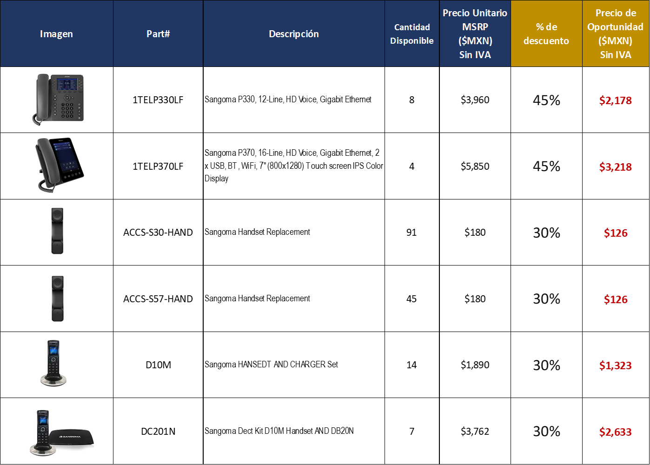
Task: Select MSRP price "$3,960"
Action: point(475,100)
